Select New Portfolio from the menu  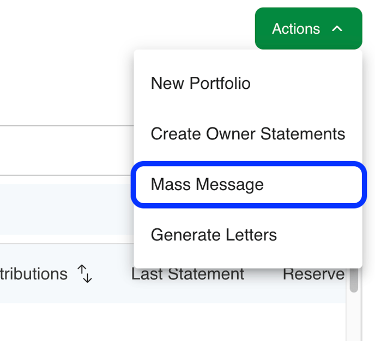[201, 83]
